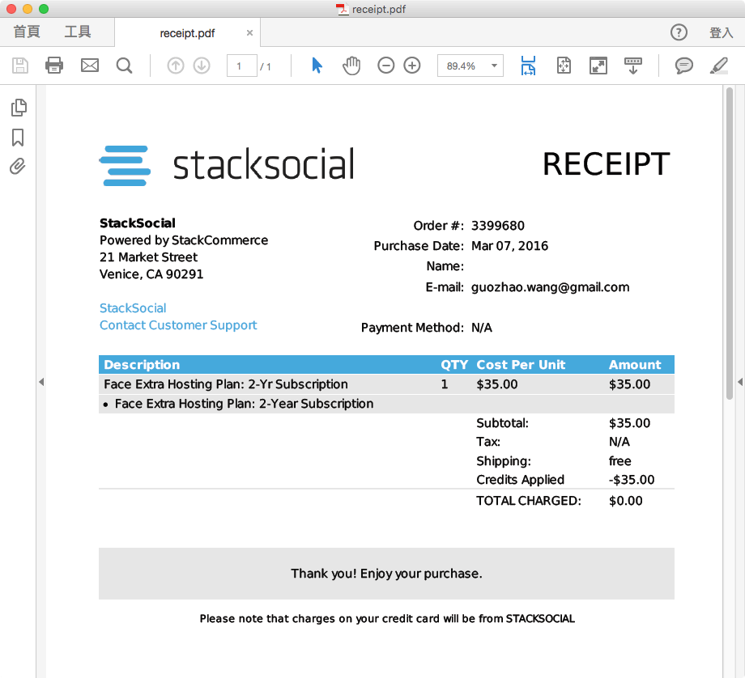The height and width of the screenshot is (678, 745).
Task: Click the magnifying glass search icon
Action: point(124,65)
